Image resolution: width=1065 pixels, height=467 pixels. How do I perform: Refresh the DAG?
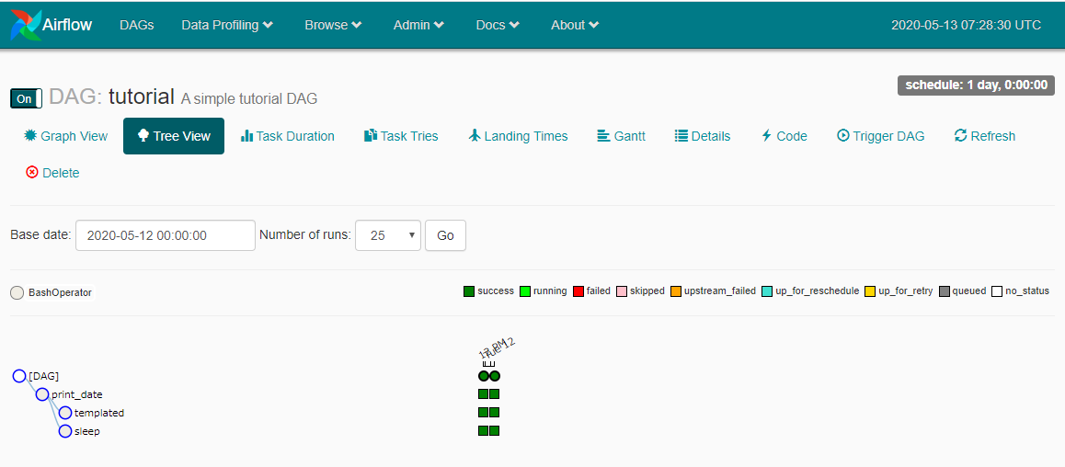point(984,136)
